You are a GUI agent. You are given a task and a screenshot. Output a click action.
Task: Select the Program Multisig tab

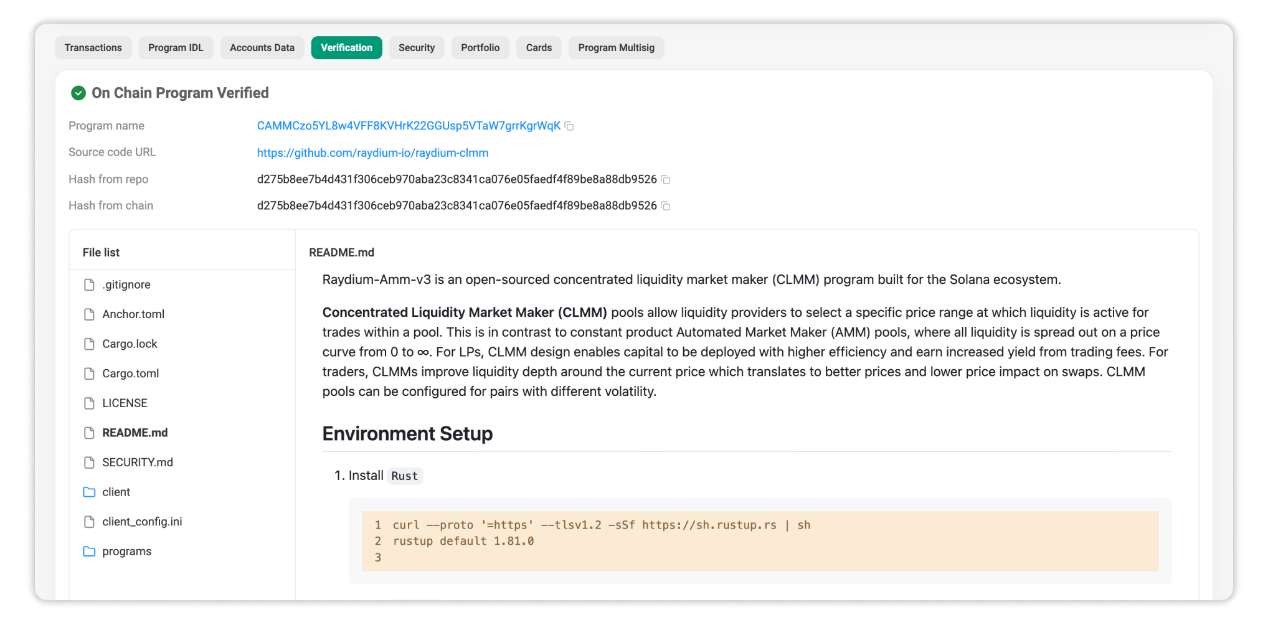pos(616,48)
